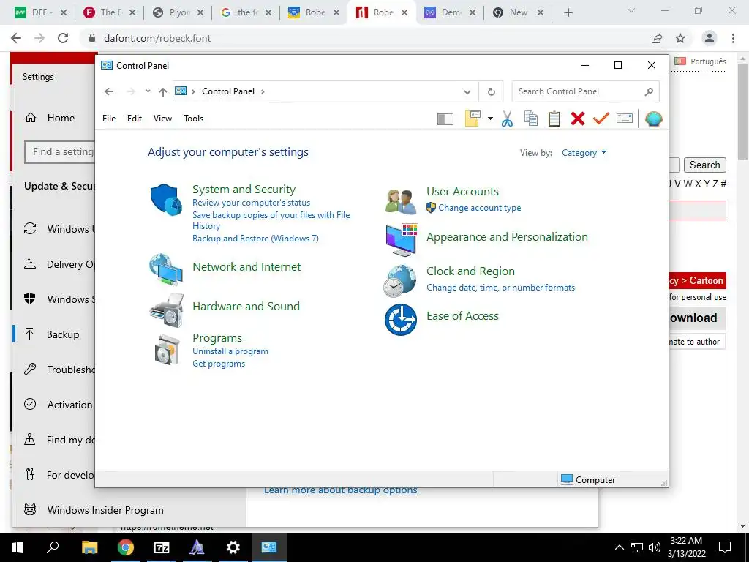This screenshot has width=749, height=562.
Task: Open File Explorer from taskbar
Action: pos(89,547)
